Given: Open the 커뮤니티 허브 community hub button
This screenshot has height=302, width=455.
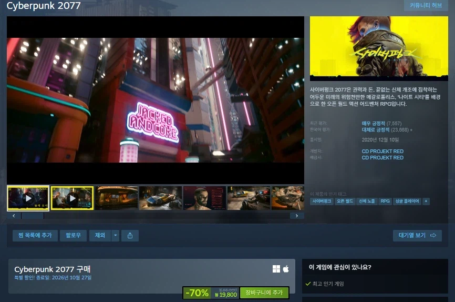Looking at the screenshot, I should [x=426, y=5].
